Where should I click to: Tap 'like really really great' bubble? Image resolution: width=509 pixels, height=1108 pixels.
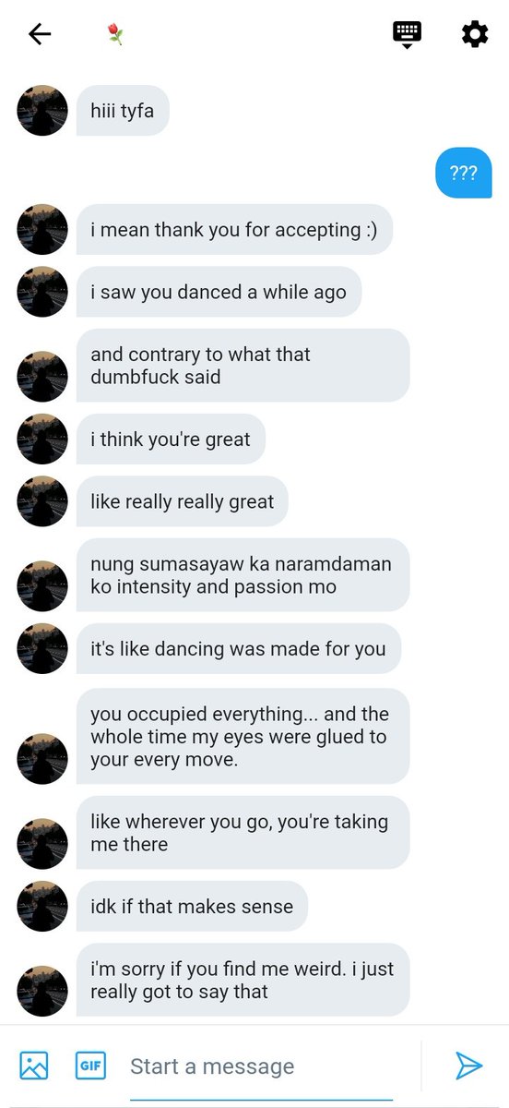[x=183, y=501]
